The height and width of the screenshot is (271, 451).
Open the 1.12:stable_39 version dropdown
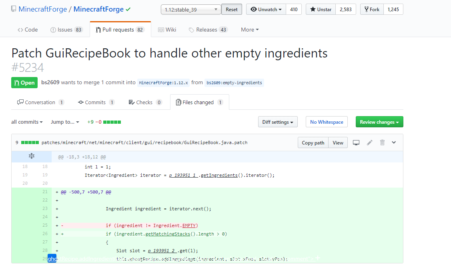pos(191,10)
